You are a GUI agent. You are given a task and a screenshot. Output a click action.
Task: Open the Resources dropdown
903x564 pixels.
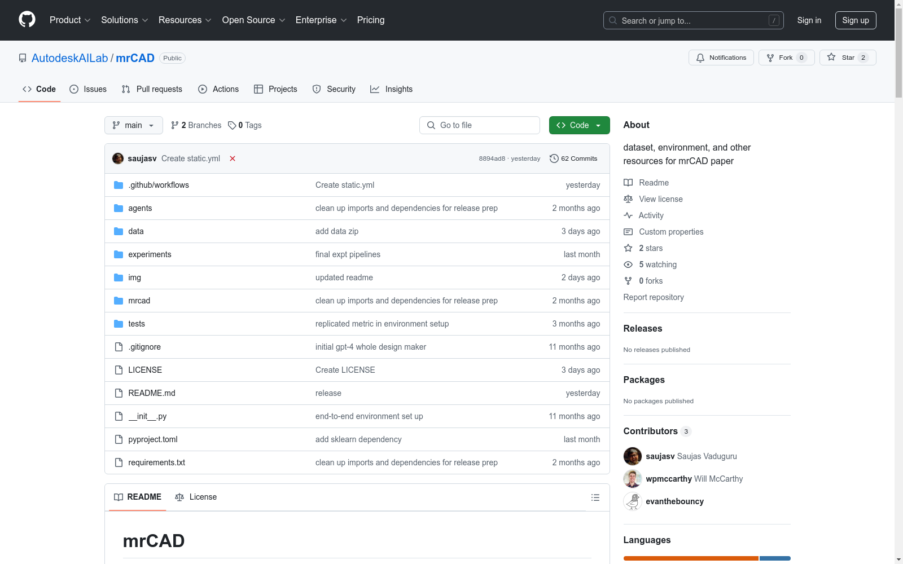[x=185, y=20]
